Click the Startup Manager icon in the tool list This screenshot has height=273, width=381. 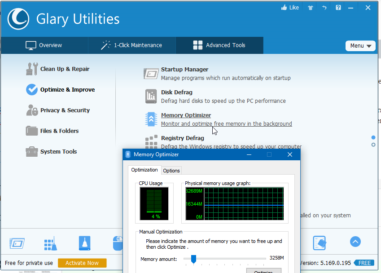[x=151, y=74]
